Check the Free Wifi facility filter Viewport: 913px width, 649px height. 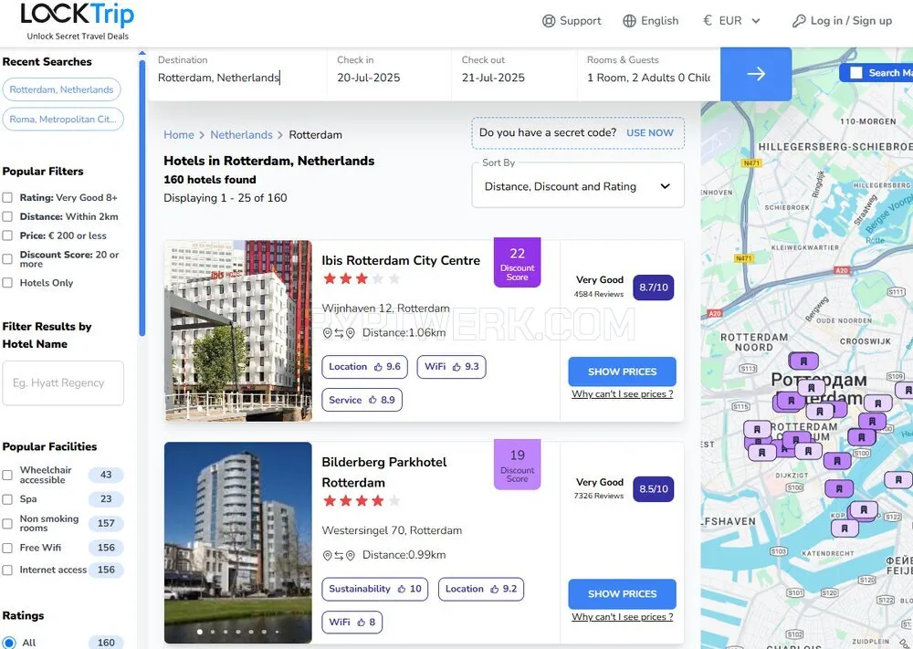7,548
